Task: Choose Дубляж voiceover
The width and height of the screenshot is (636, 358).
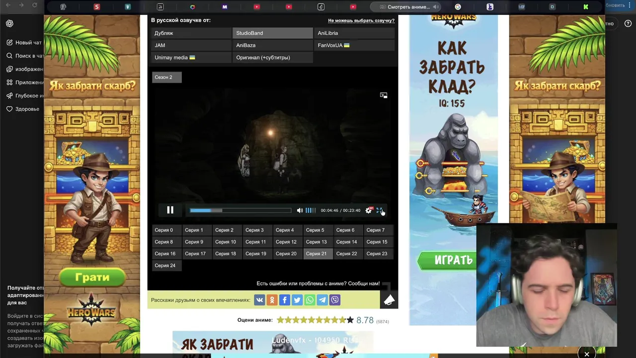Action: pos(191,33)
